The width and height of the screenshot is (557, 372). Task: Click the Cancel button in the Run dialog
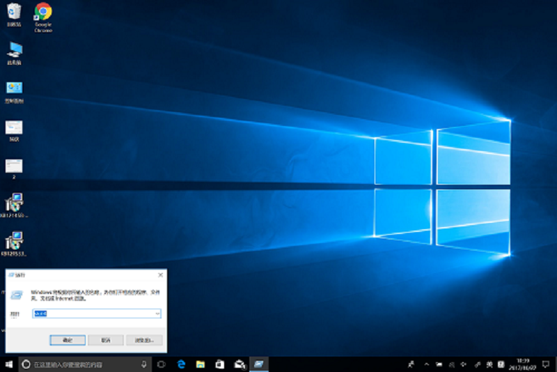coord(106,340)
